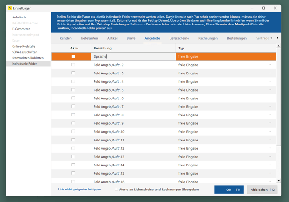Click the Sprache text input field

click(133, 56)
